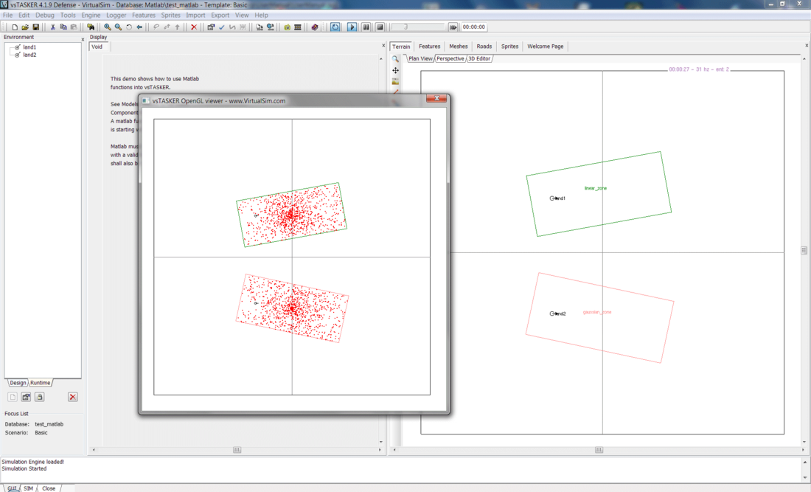Viewport: 811px width, 492px height.
Task: Pause the running simulation
Action: 366,27
